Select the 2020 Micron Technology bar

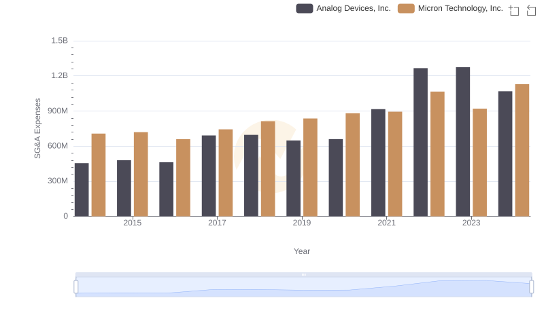point(352,165)
